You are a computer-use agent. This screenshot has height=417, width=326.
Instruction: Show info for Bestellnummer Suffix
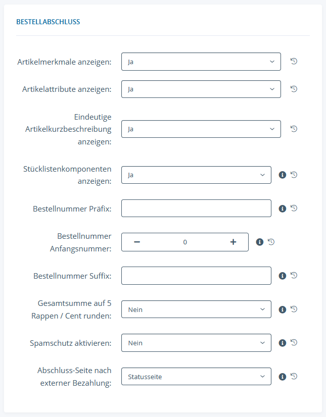[x=283, y=276]
